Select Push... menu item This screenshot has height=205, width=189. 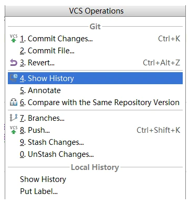tap(95, 130)
